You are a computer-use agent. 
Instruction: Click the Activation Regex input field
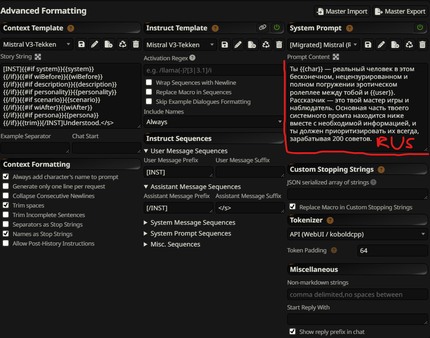[213, 70]
